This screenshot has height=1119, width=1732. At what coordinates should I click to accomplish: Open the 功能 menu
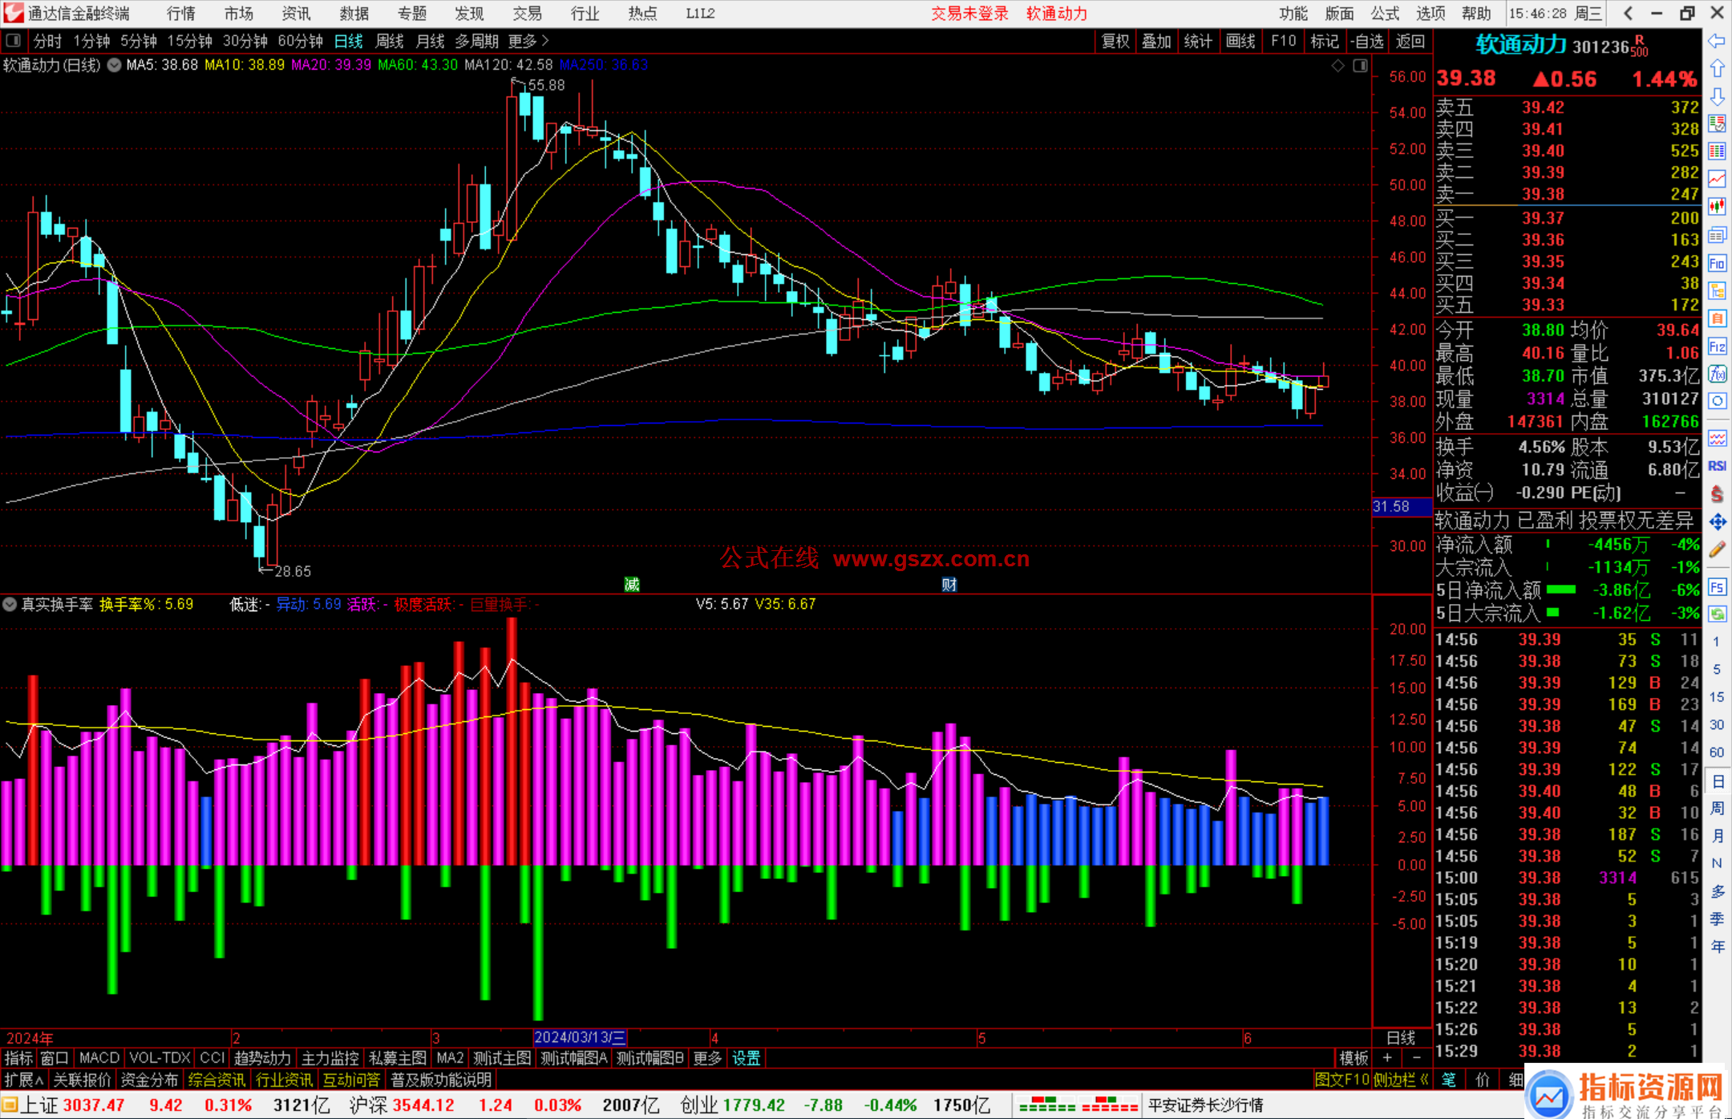pos(1293,14)
